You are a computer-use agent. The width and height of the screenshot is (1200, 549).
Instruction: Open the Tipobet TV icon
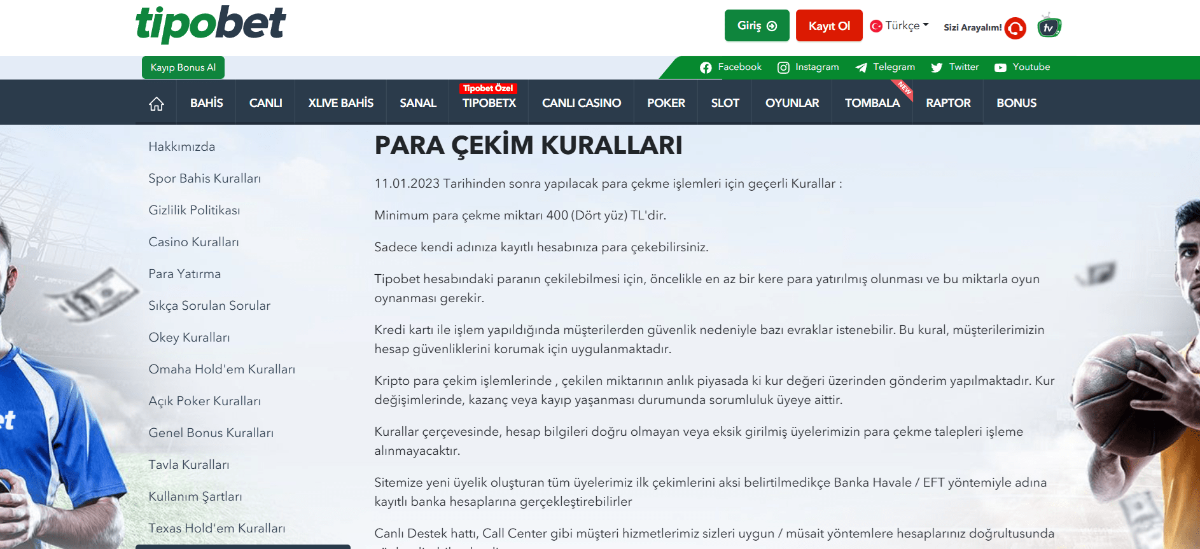tap(1049, 27)
